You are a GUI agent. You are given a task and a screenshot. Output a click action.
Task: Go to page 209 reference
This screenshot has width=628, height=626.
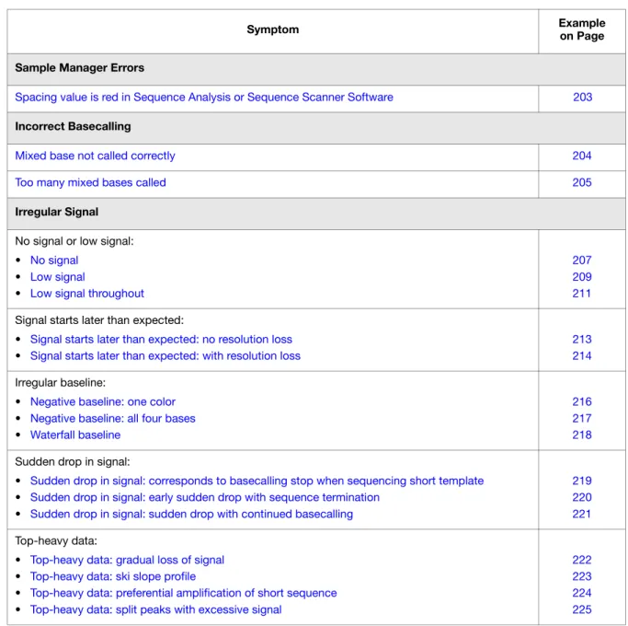[x=582, y=277]
